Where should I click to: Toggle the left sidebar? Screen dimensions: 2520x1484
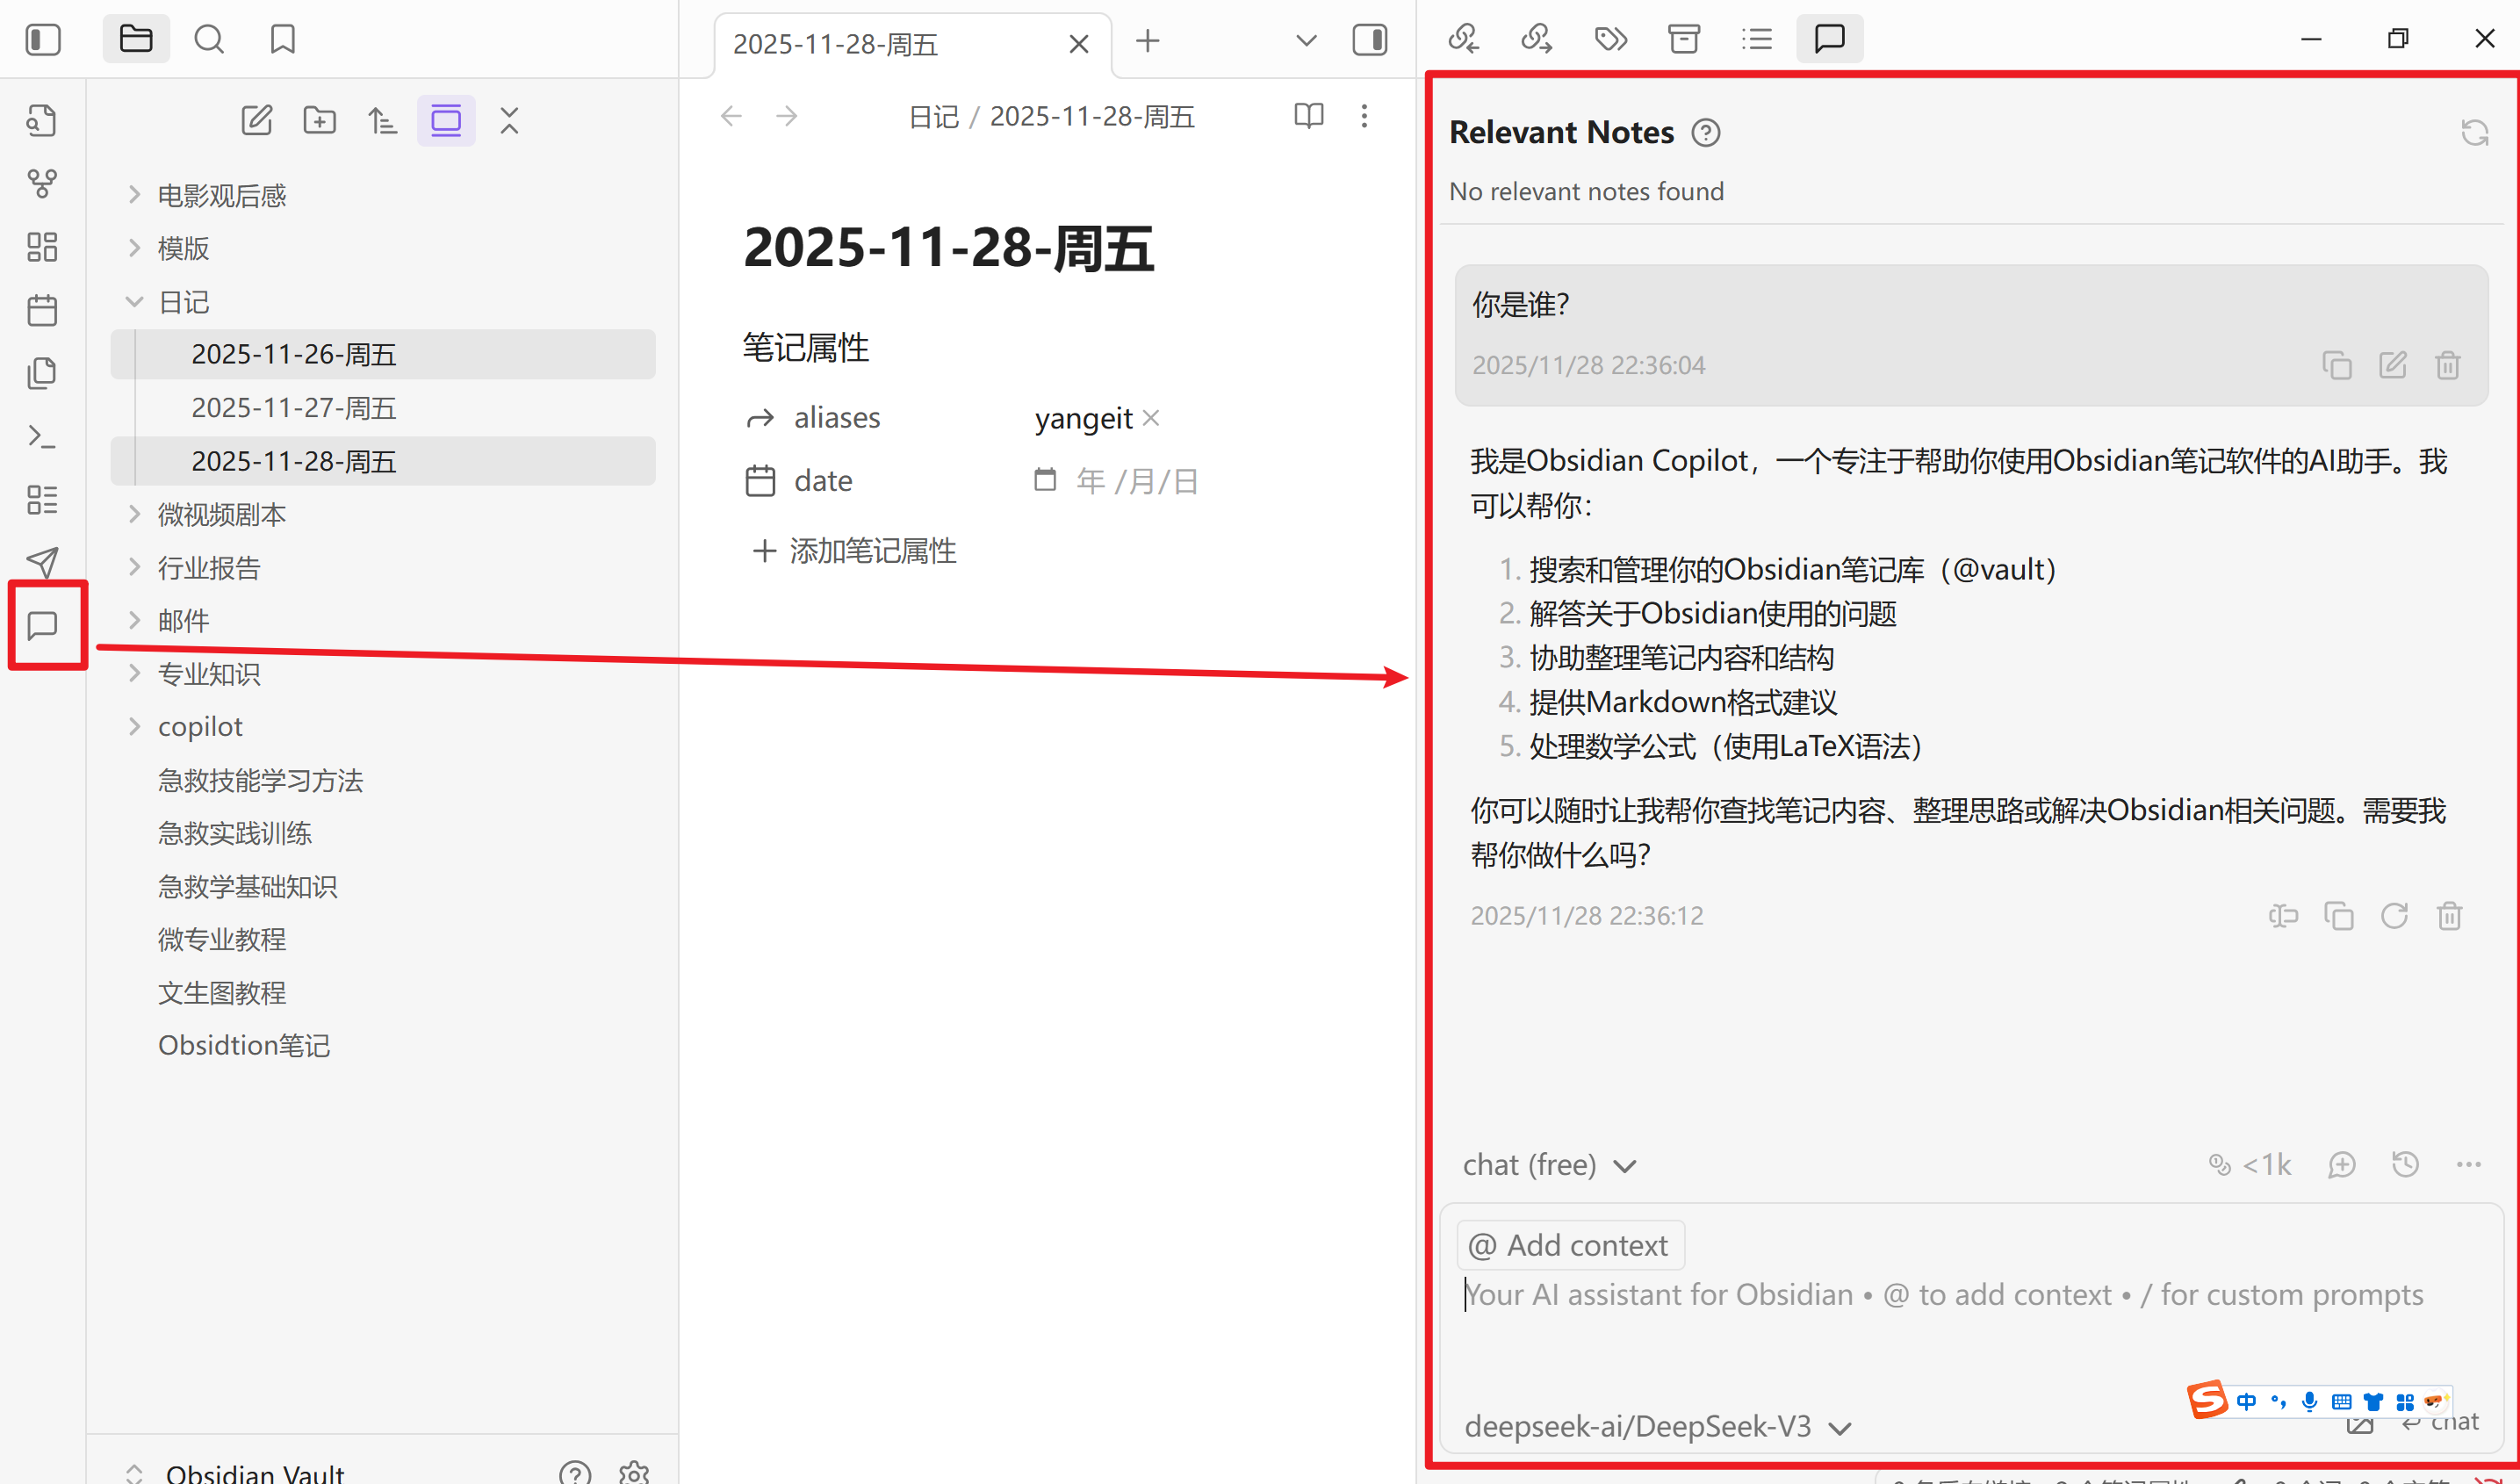click(x=43, y=40)
